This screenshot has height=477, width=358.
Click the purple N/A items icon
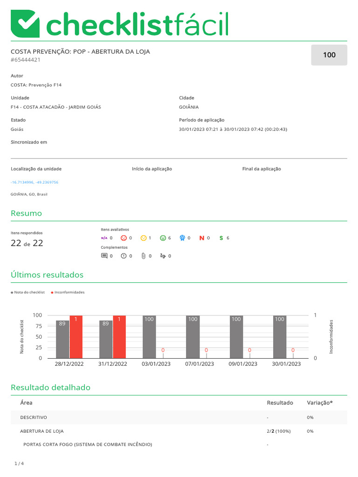104,238
